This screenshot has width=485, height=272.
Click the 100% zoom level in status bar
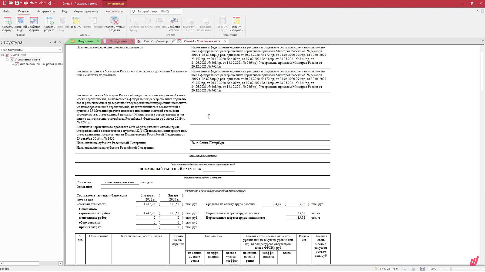[433, 269]
